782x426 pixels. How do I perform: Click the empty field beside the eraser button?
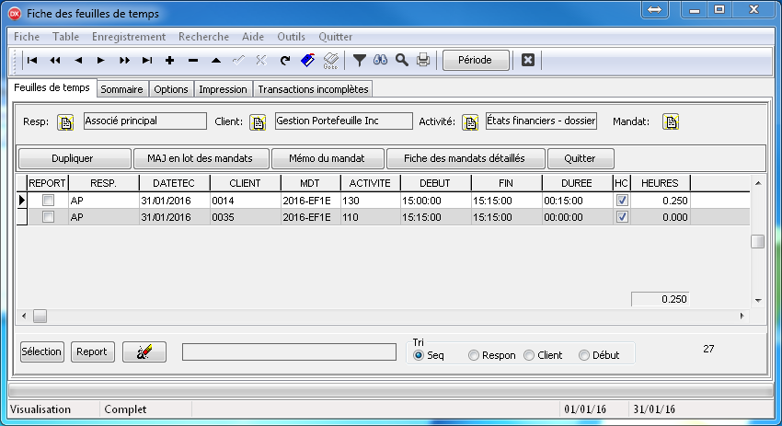click(289, 352)
